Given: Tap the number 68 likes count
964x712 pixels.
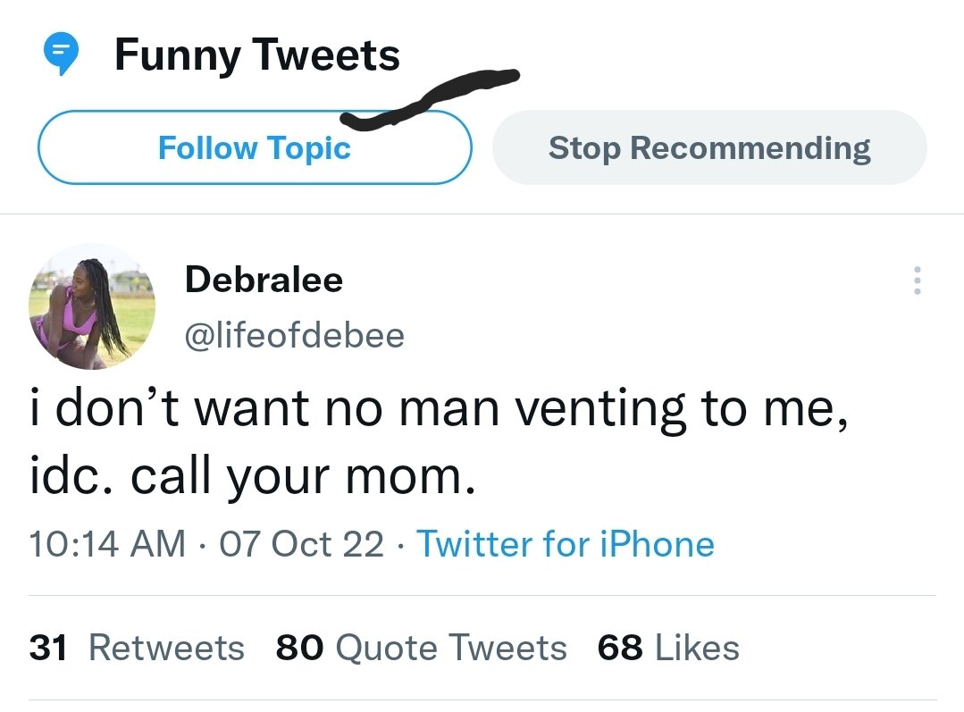Looking at the screenshot, I should coord(620,648).
